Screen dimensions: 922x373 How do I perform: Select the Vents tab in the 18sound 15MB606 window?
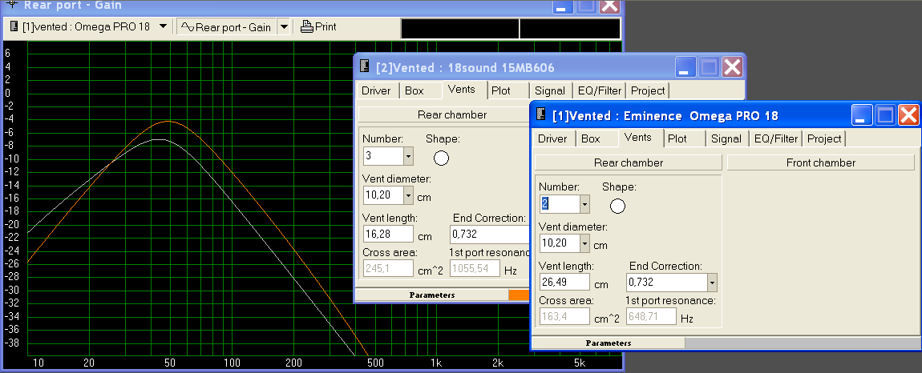(x=462, y=90)
